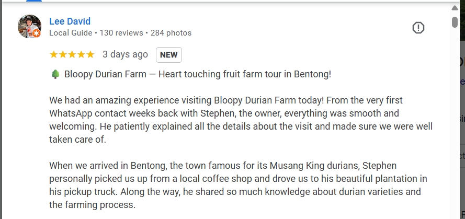This screenshot has height=219, width=465.
Task: Click the Lee David reviewer name
Action: [x=70, y=21]
